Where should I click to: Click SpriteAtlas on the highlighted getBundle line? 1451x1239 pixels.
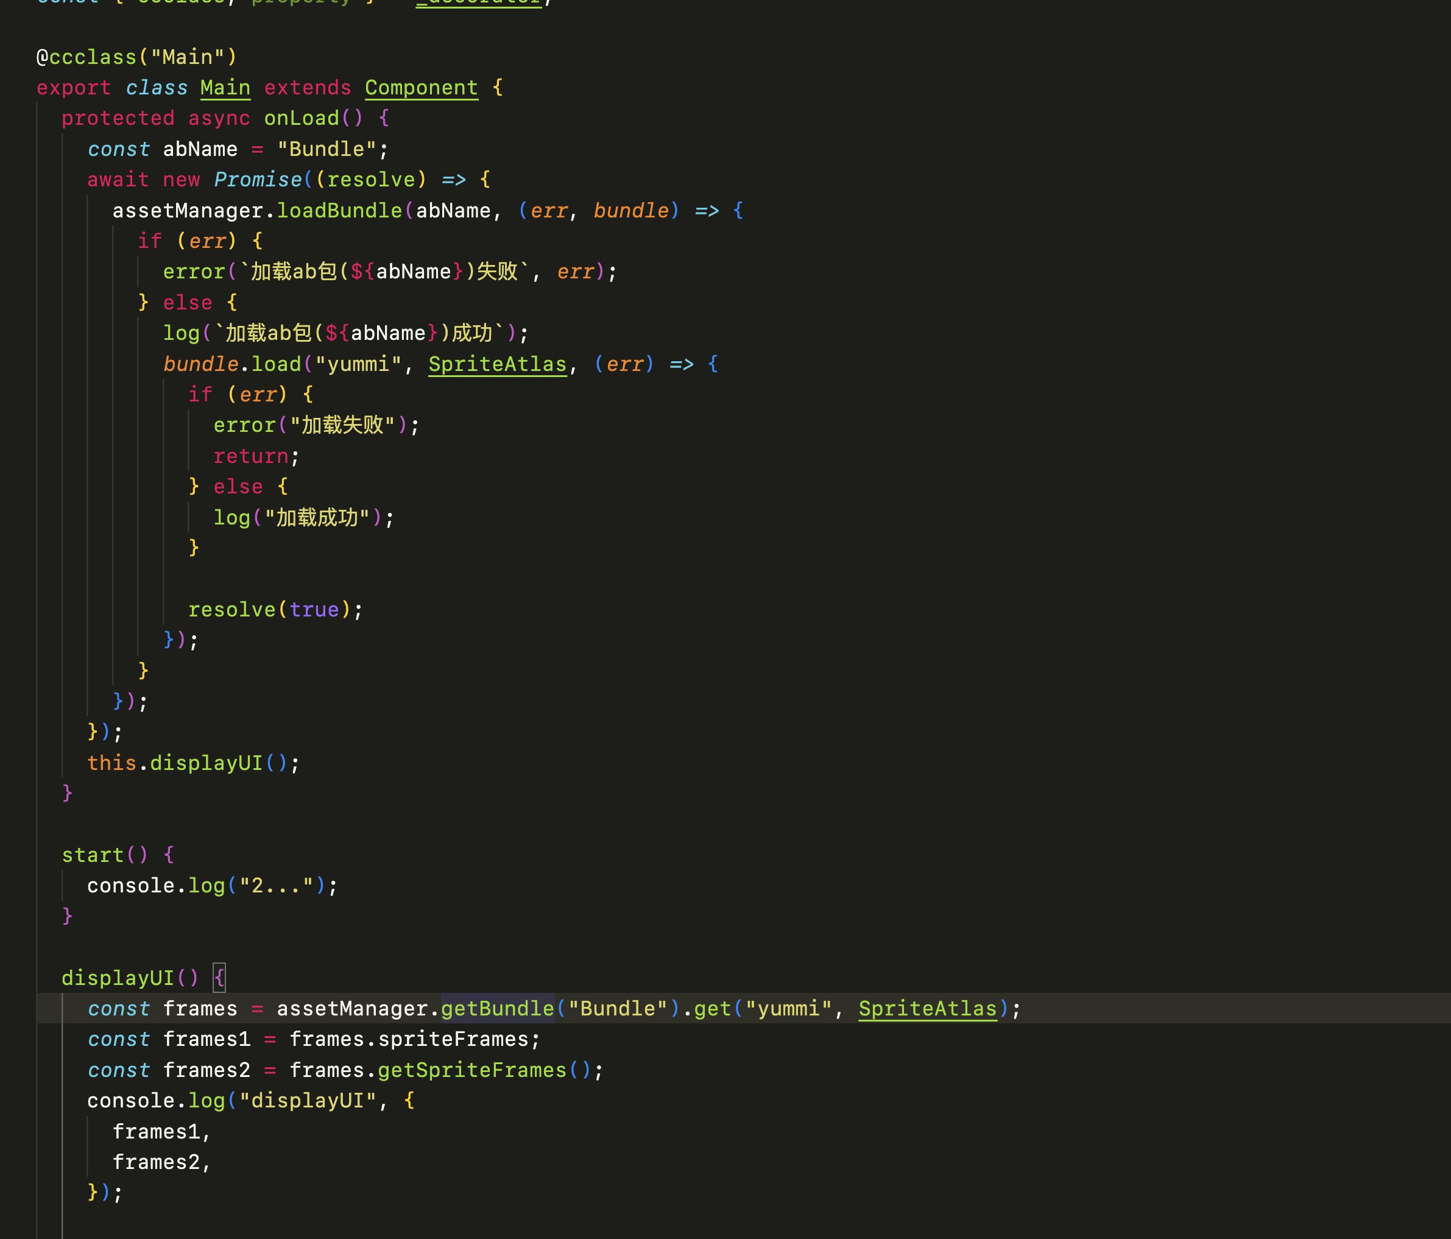point(927,1009)
